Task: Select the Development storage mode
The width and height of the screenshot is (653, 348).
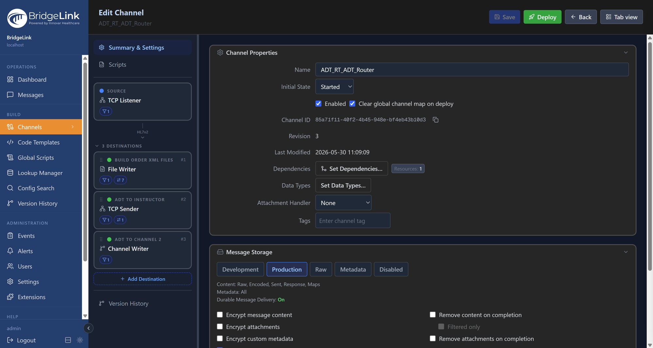Action: click(240, 269)
